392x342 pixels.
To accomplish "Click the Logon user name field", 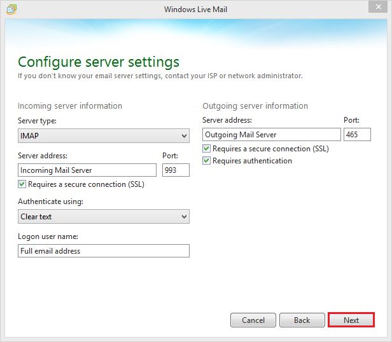I will (104, 251).
